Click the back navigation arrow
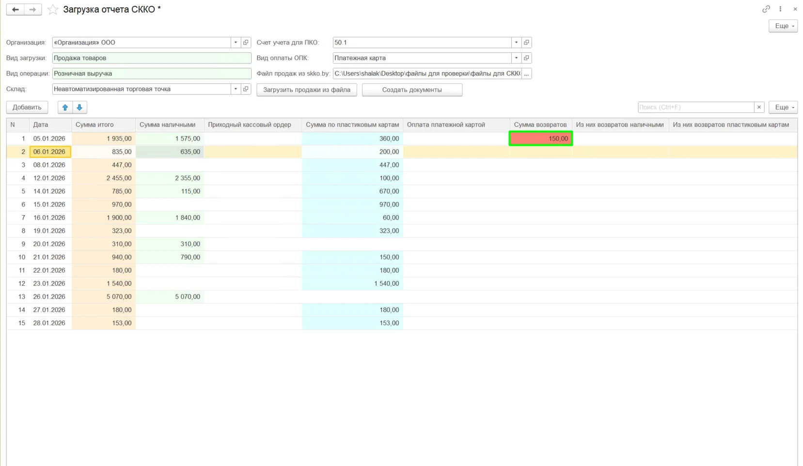803x466 pixels. (x=16, y=10)
